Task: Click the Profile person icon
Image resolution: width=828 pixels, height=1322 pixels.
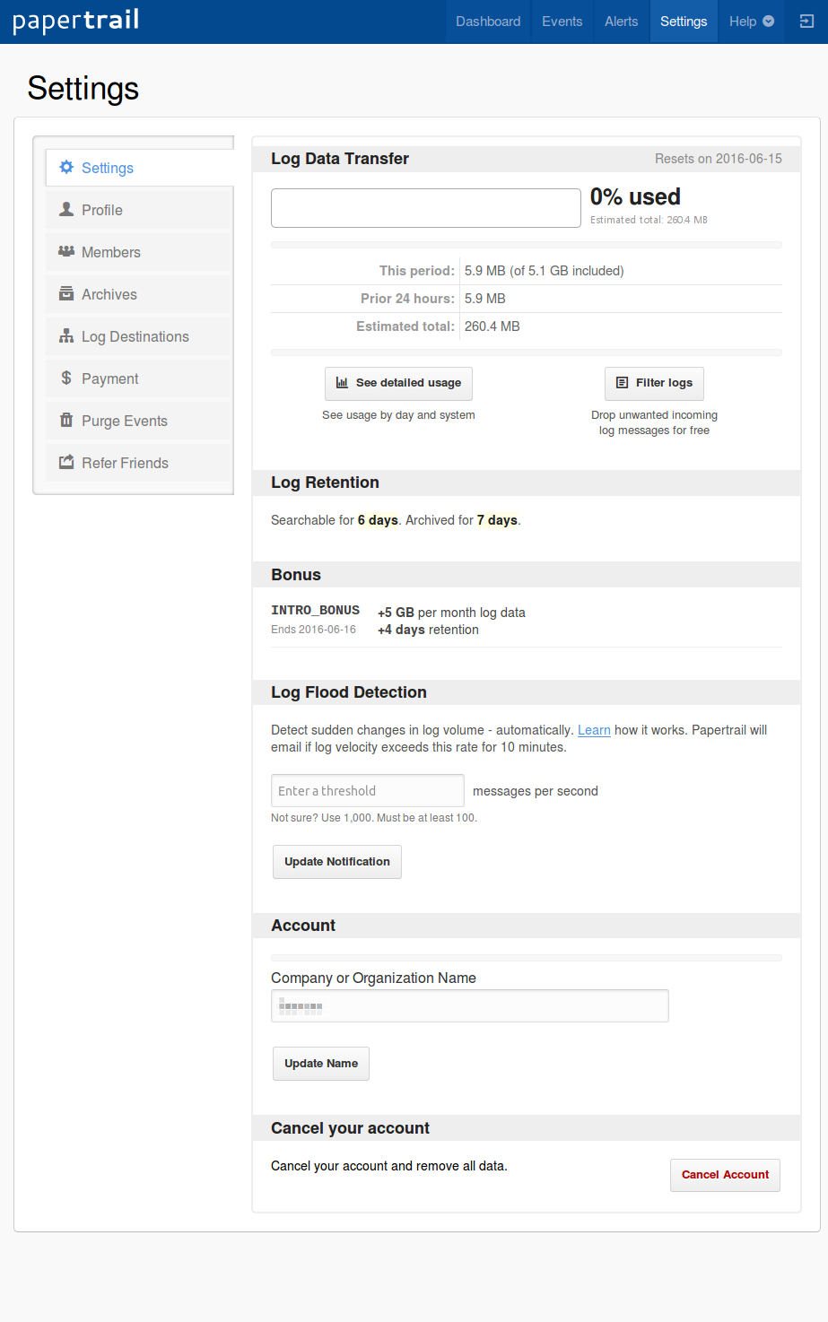Action: [x=66, y=210]
